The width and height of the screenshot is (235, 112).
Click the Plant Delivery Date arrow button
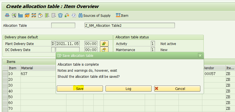(x=104, y=44)
